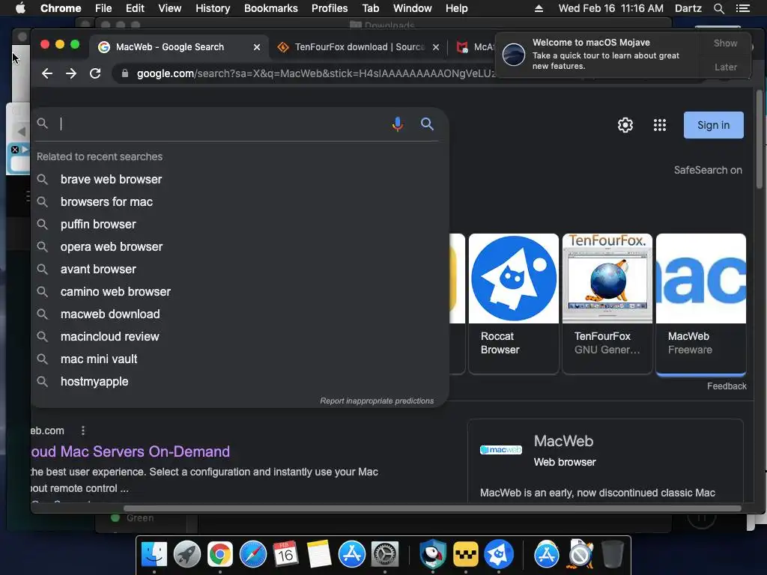Open the History menu
767x575 pixels.
(x=213, y=8)
